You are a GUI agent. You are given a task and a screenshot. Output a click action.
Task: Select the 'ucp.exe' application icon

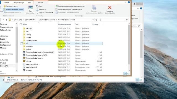[24, 70]
